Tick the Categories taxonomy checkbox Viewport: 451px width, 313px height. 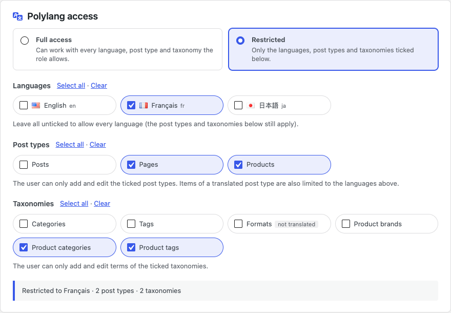(24, 224)
